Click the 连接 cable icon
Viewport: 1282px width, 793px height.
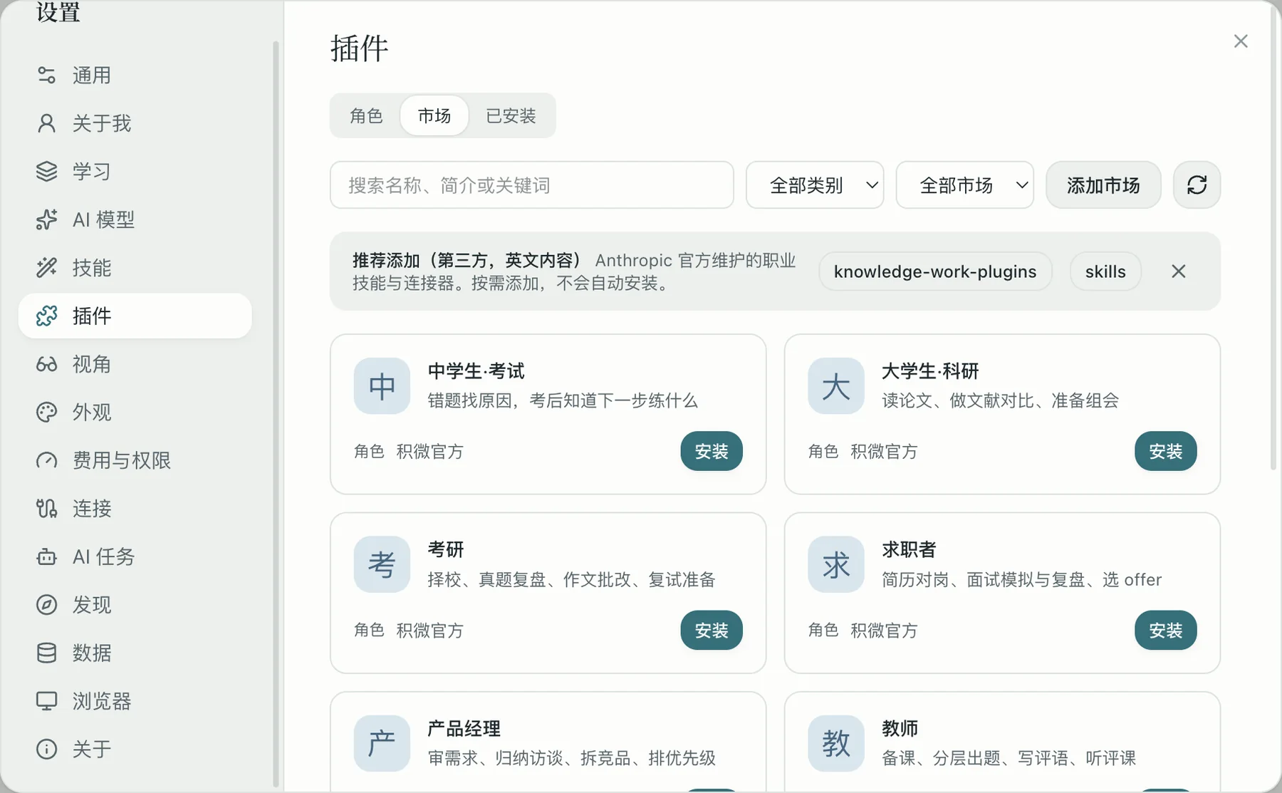click(46, 508)
